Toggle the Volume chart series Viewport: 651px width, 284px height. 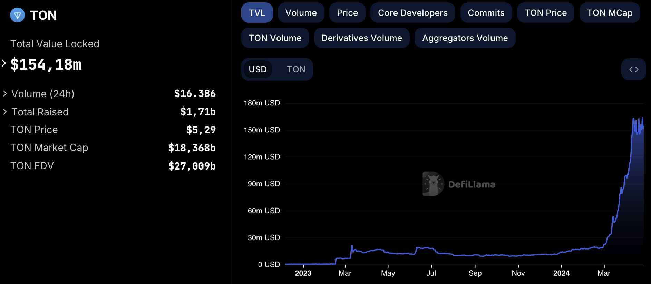tap(301, 13)
